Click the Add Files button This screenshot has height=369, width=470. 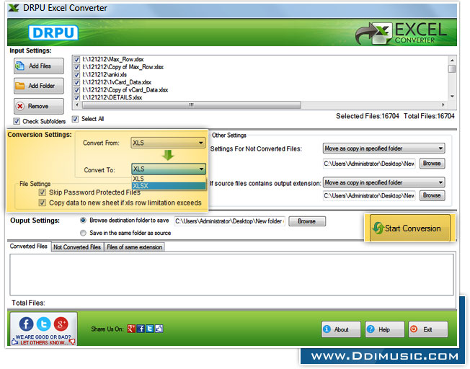tap(39, 66)
